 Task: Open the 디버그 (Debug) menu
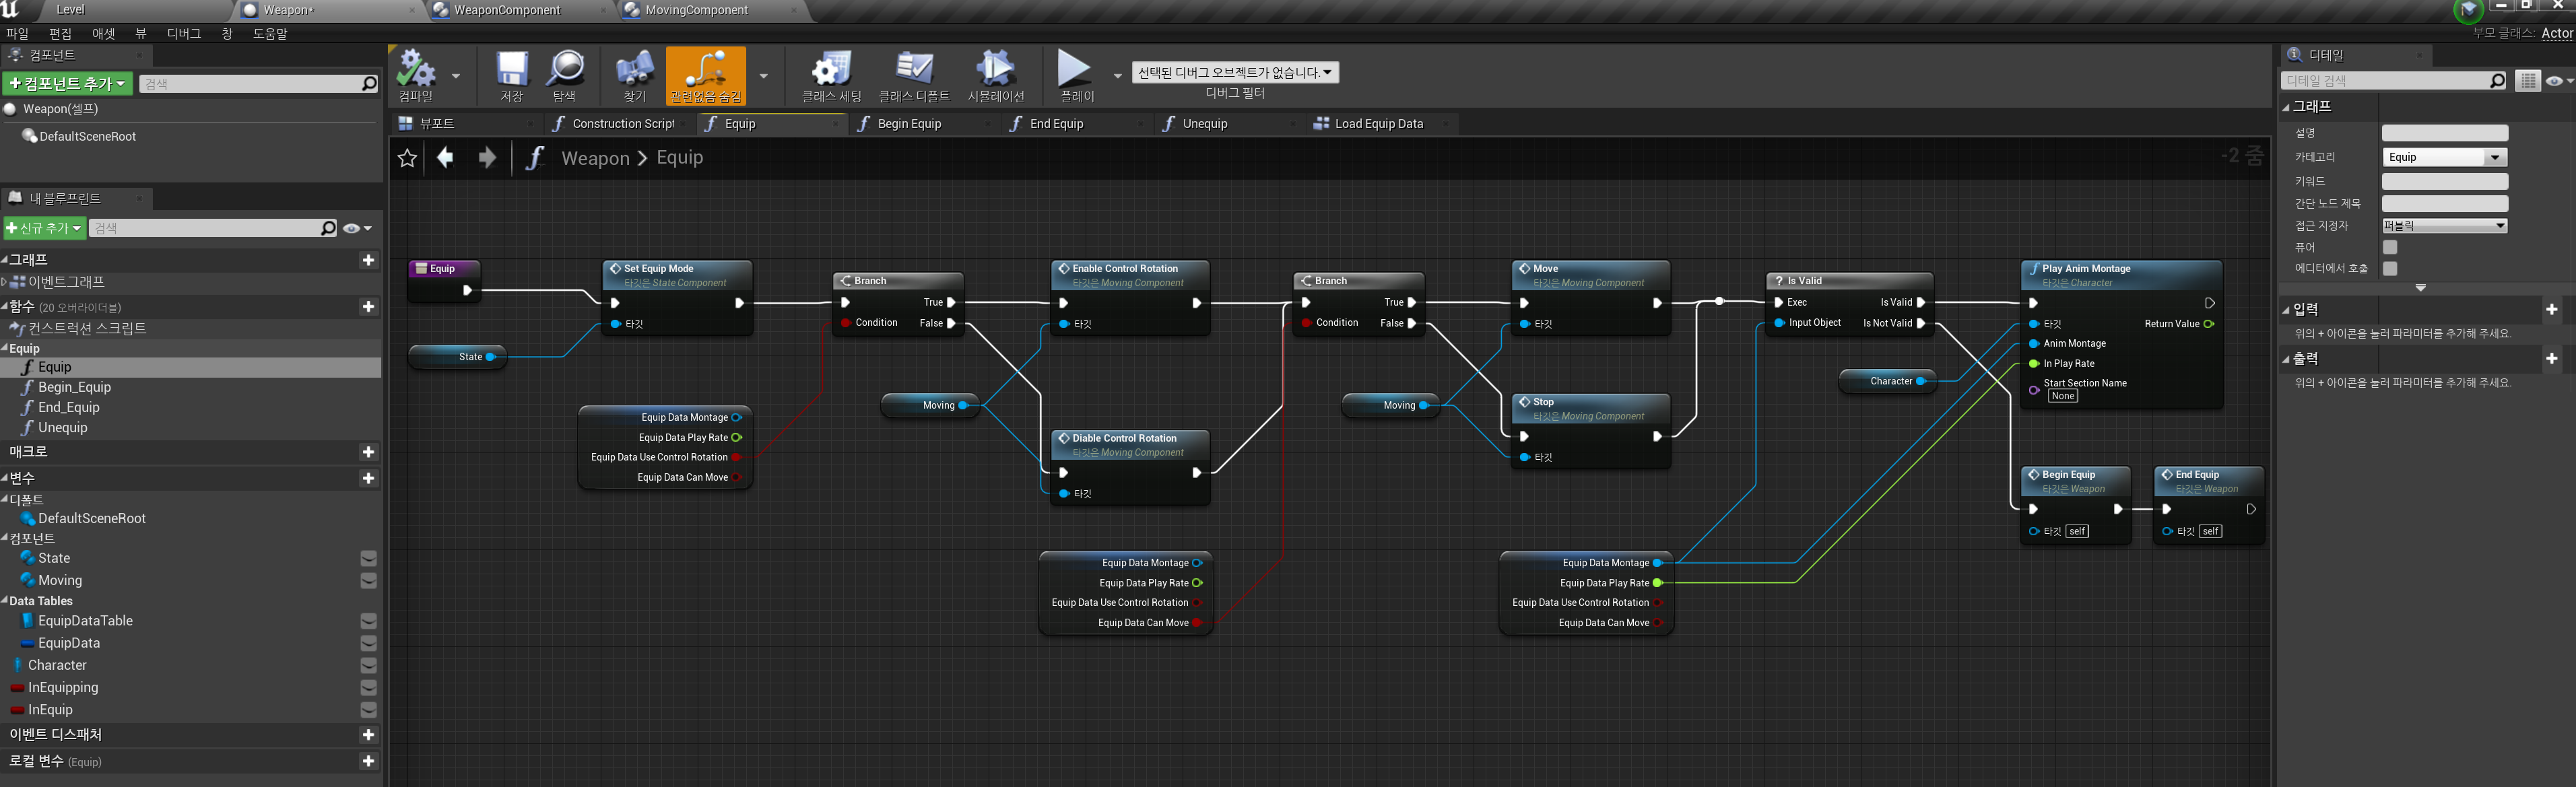[183, 33]
